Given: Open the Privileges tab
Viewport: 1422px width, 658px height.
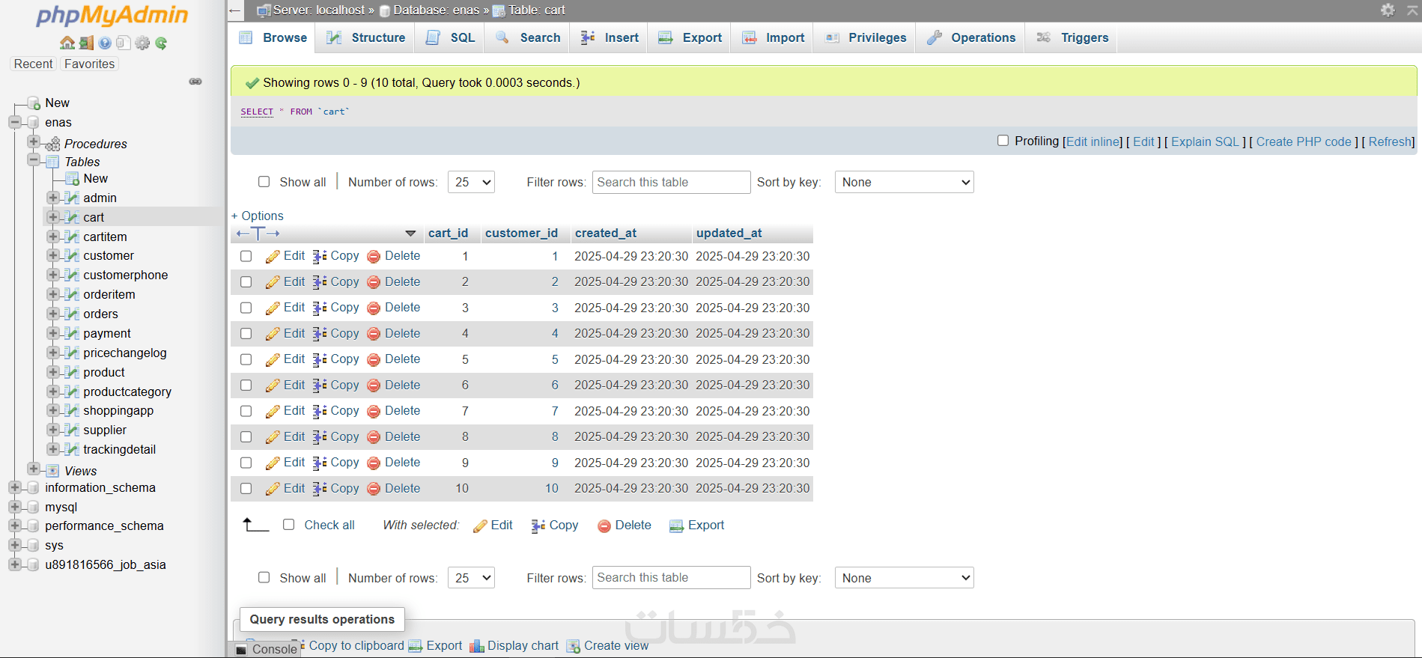Looking at the screenshot, I should [x=866, y=37].
